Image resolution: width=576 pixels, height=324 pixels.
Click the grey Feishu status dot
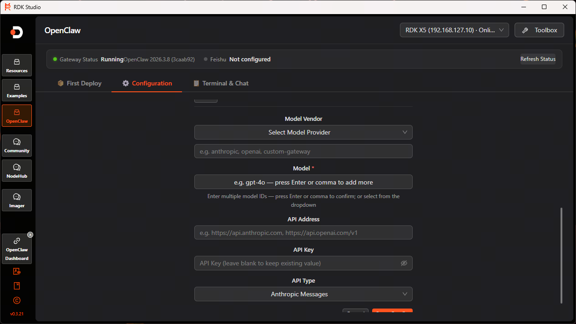pos(206,59)
